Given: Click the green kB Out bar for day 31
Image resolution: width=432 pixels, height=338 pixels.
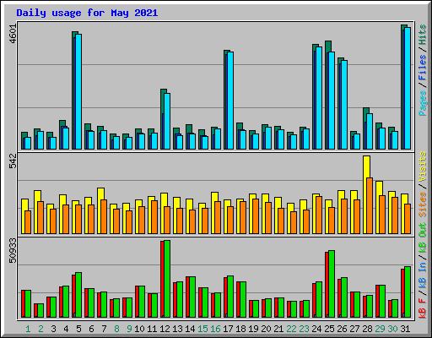Looking at the screenshot, I should click(408, 292).
